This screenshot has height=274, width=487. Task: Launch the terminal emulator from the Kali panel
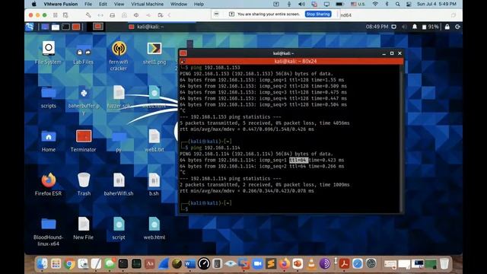pyautogui.click(x=65, y=27)
